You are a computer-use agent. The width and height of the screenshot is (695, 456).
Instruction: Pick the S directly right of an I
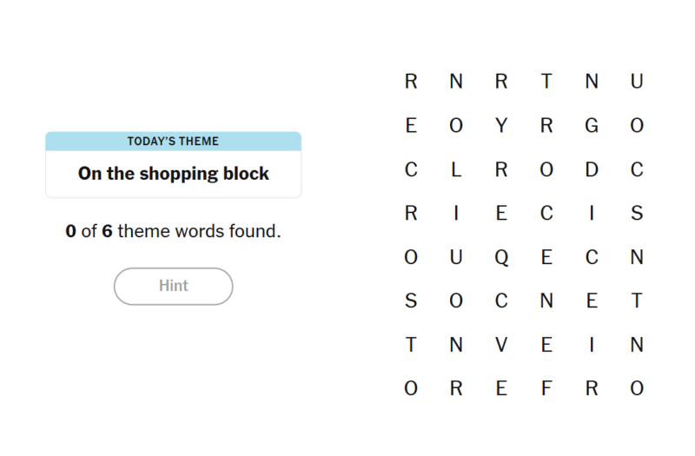coord(637,214)
